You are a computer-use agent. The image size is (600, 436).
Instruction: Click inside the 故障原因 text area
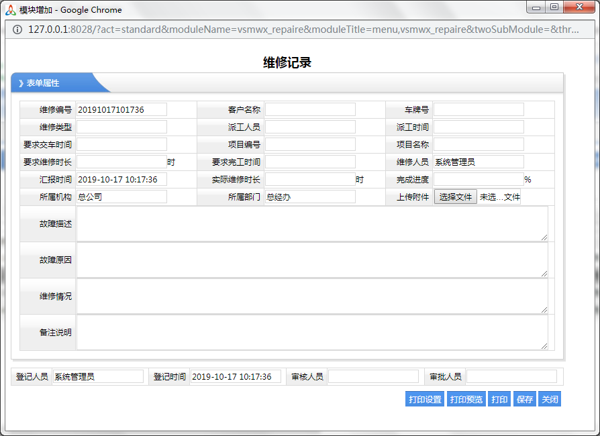(311, 260)
